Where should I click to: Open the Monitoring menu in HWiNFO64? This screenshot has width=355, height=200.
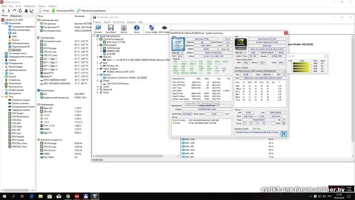[x=118, y=22]
